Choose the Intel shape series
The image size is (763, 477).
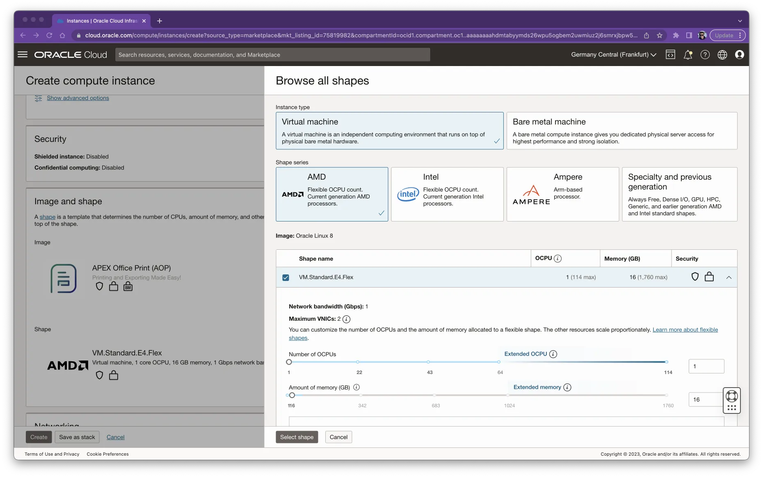(x=447, y=194)
